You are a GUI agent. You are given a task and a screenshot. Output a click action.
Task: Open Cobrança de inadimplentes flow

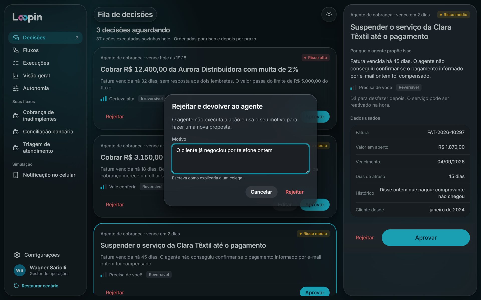coord(45,116)
